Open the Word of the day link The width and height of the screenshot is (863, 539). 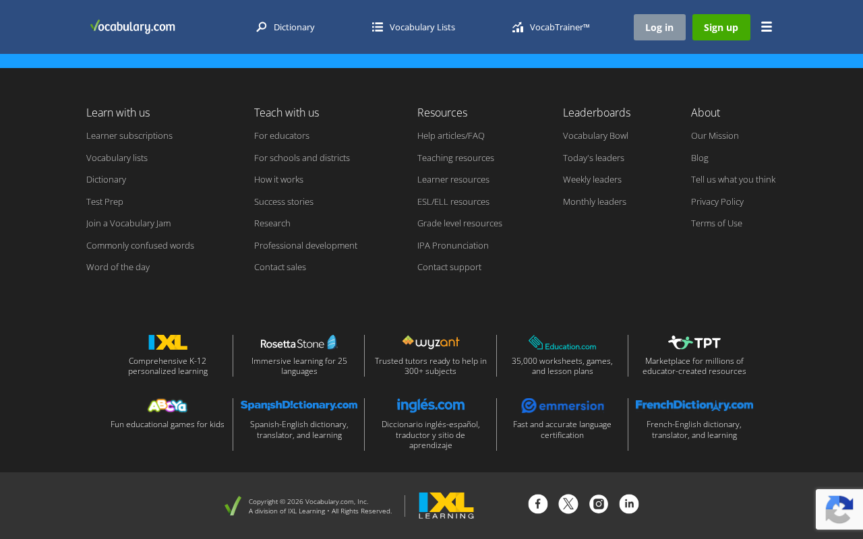pyautogui.click(x=118, y=267)
